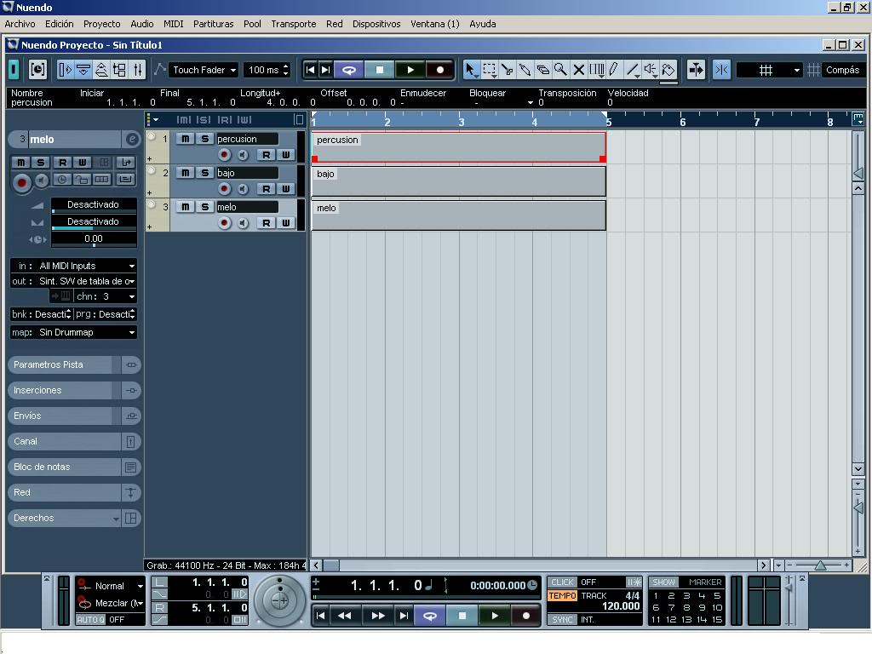Image resolution: width=872 pixels, height=654 pixels.
Task: Click the horizontal zoom slider
Action: coord(818,565)
